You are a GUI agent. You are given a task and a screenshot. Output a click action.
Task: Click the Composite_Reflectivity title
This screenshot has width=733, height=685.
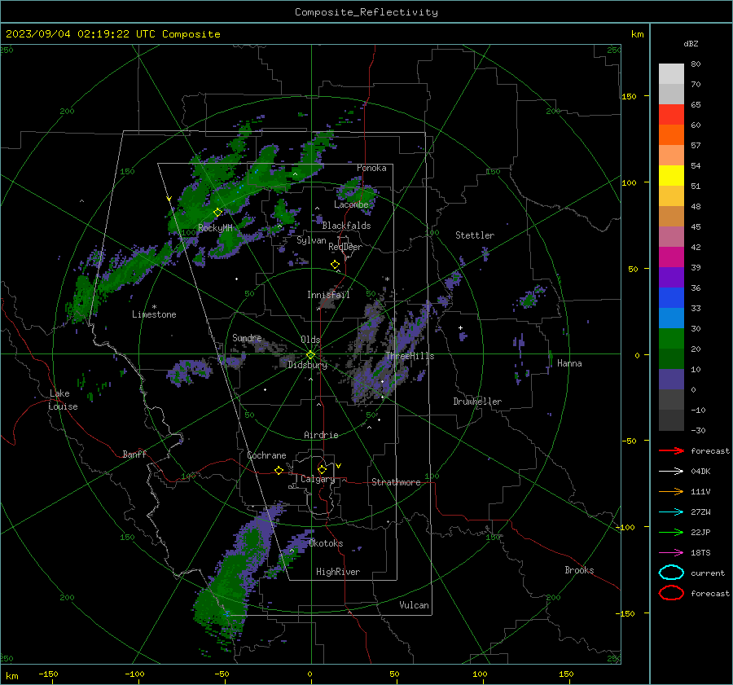366,12
